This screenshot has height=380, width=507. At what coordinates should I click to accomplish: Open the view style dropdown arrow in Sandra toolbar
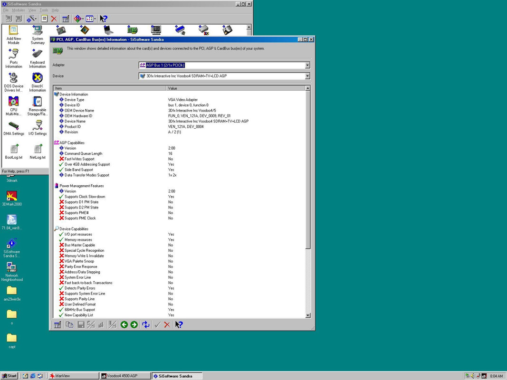tap(95, 19)
